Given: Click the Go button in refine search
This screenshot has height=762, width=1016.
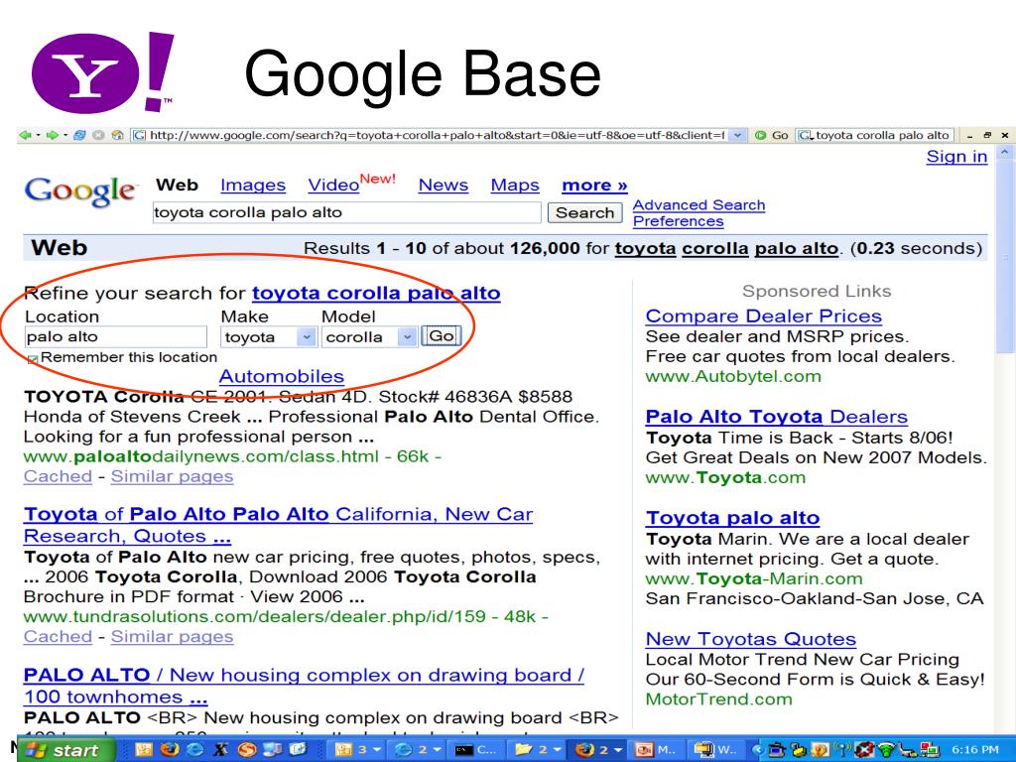Looking at the screenshot, I should coord(442,336).
